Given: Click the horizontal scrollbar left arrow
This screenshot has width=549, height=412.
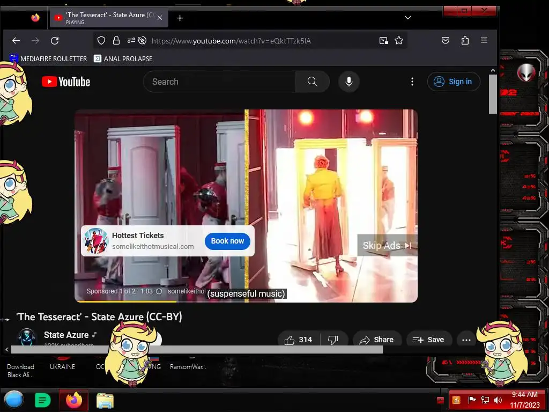Looking at the screenshot, I should coord(6,349).
